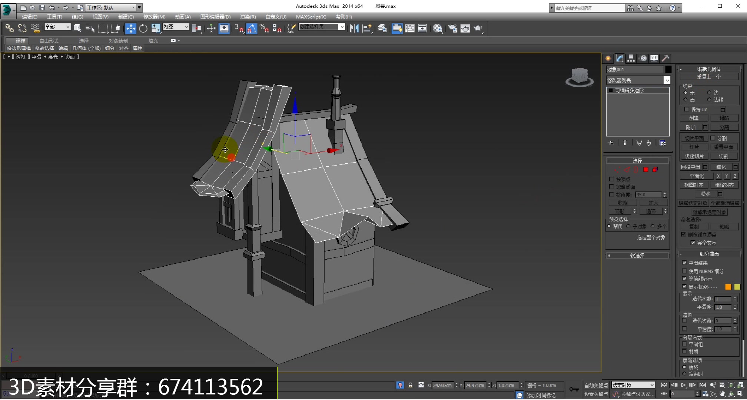The height and width of the screenshot is (400, 747).
Task: Switch to the 自由形式 ribbon tab
Action: click(x=49, y=41)
